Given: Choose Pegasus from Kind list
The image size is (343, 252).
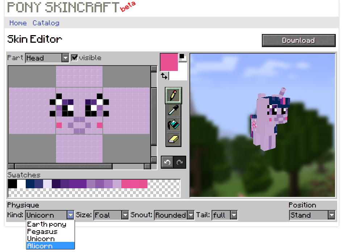Looking at the screenshot, I should 50,232.
